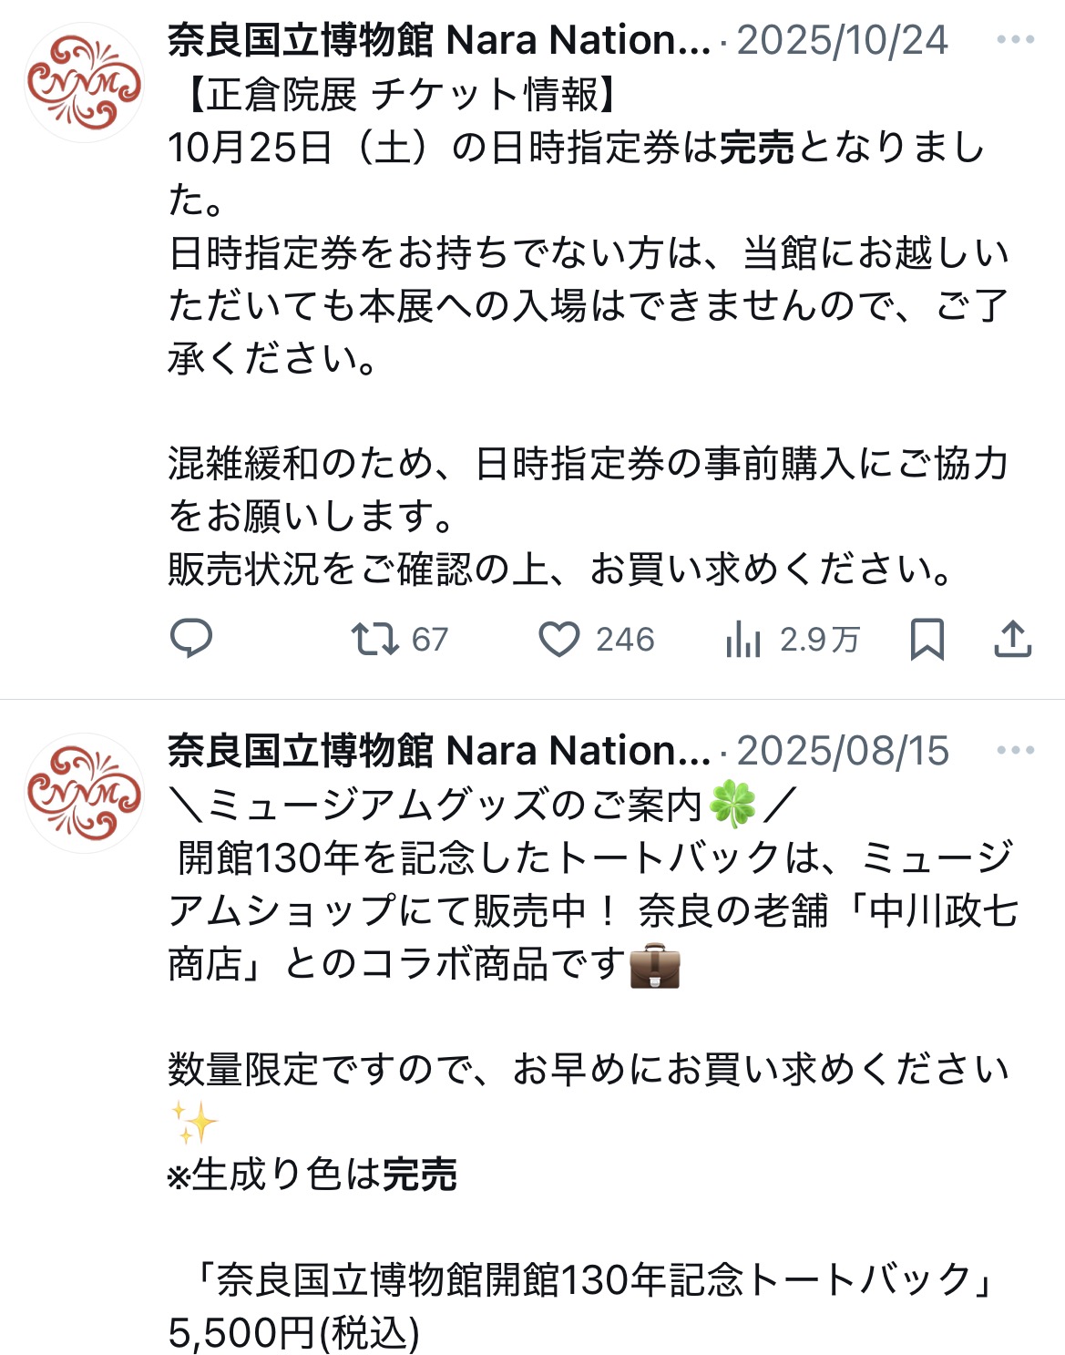Tap the museum avatar on the 2025/10/24 post

84,83
